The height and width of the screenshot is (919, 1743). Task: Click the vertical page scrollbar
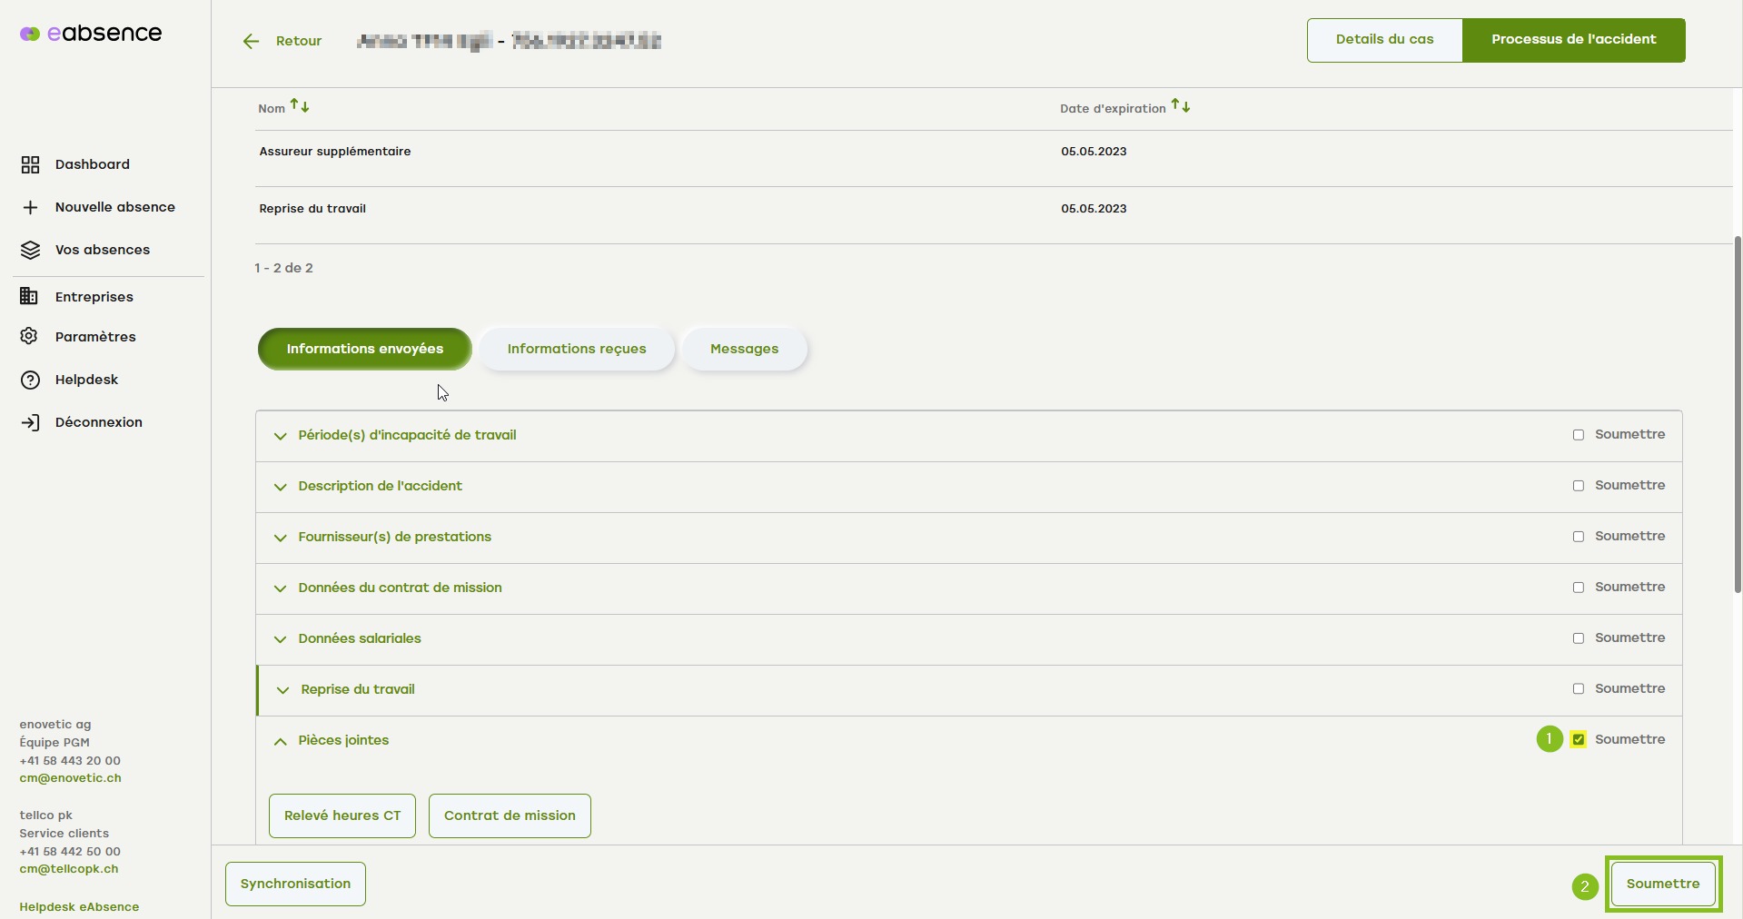point(1737,414)
